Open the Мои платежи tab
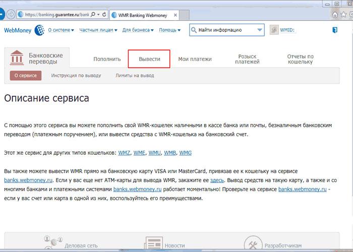The image size is (353, 252). pos(195,59)
